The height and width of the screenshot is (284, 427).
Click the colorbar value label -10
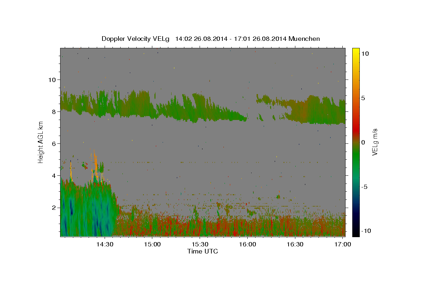coord(366,231)
